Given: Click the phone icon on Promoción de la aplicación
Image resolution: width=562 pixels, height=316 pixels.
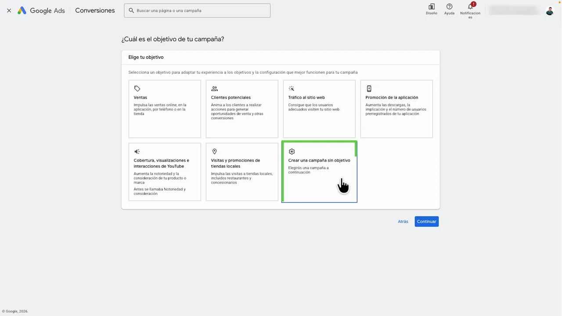Looking at the screenshot, I should 369,89.
